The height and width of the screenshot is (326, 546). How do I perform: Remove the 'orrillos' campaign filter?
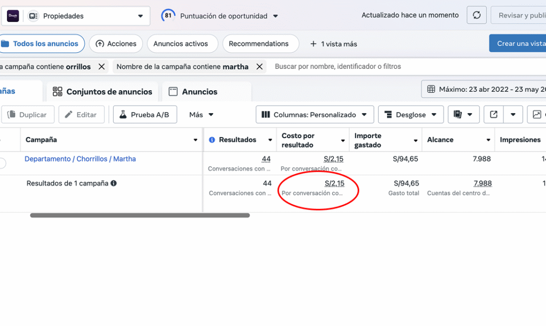point(101,67)
